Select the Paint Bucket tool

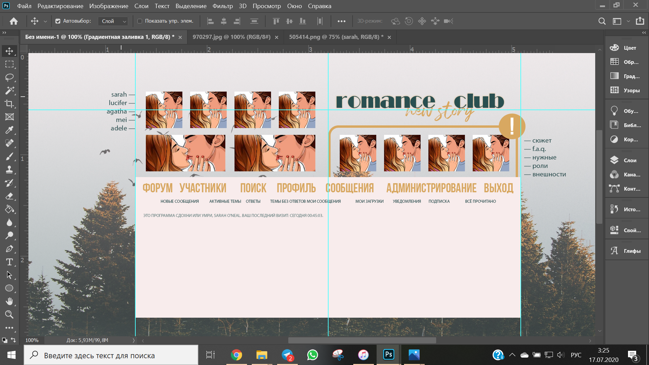[x=9, y=209]
